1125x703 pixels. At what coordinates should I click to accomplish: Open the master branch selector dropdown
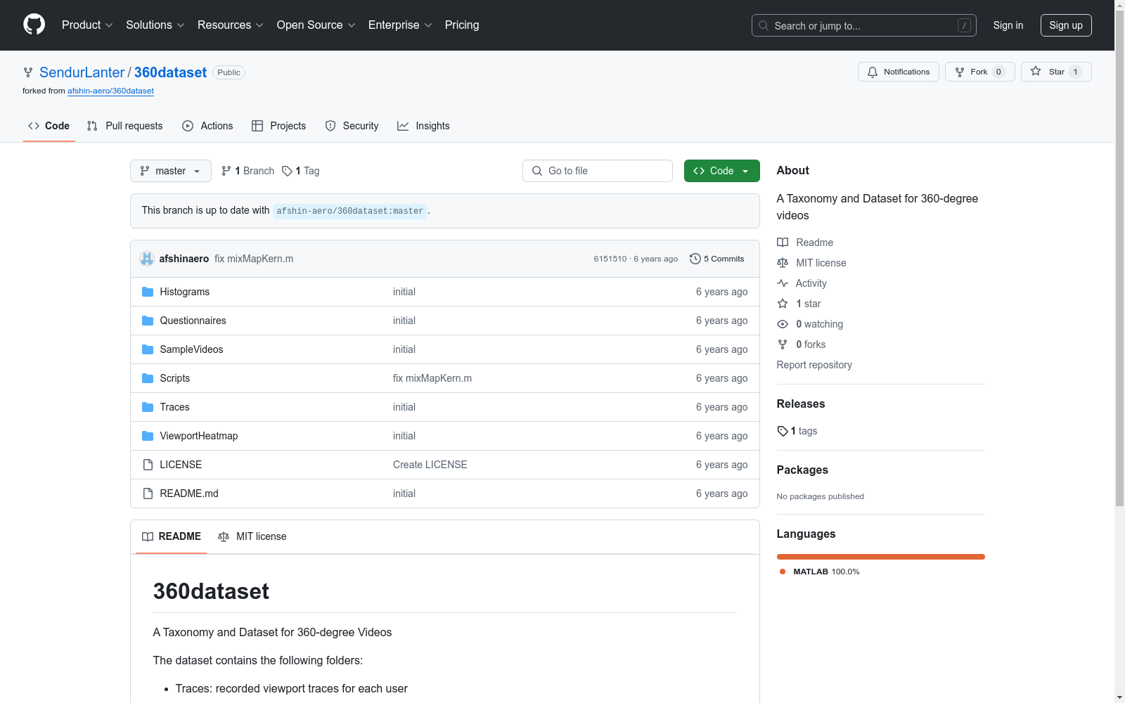click(171, 171)
